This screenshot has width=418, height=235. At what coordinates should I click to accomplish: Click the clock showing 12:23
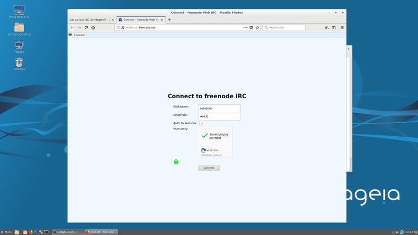click(409, 232)
